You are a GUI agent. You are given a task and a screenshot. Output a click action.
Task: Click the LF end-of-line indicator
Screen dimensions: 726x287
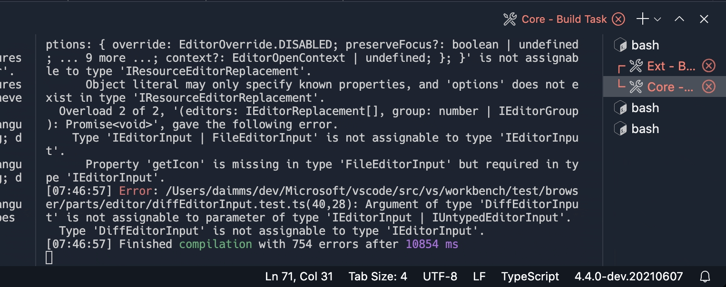pos(479,276)
